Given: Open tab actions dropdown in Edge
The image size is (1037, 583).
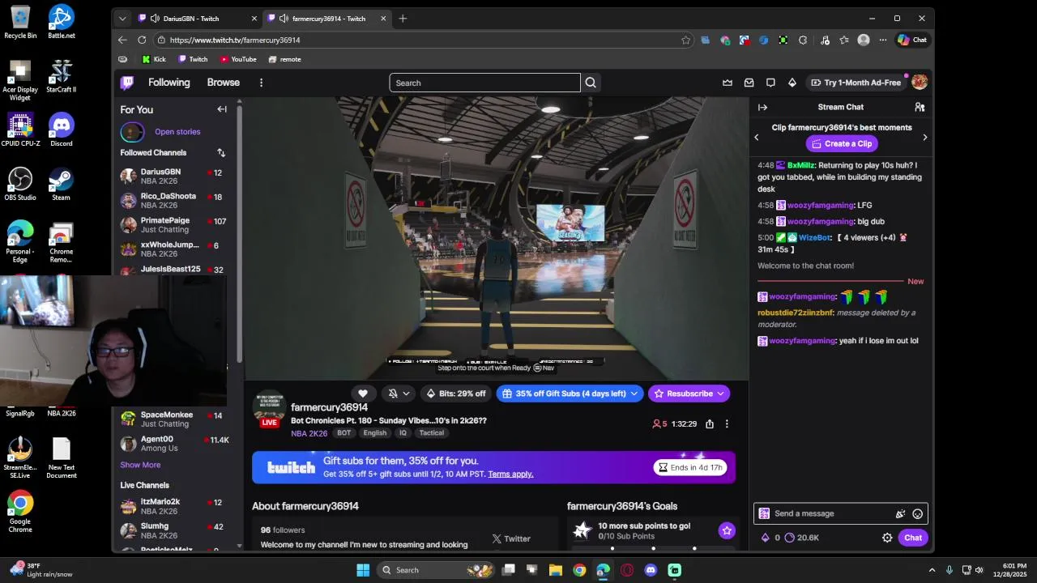Looking at the screenshot, I should point(122,18).
